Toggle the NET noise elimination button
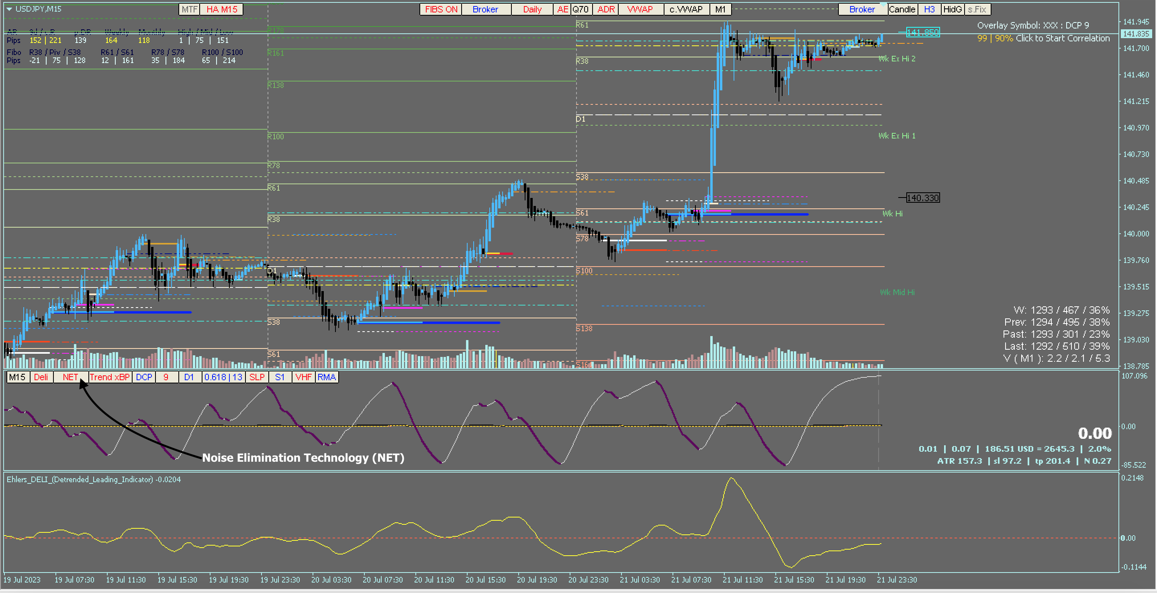The image size is (1157, 593). pyautogui.click(x=70, y=377)
